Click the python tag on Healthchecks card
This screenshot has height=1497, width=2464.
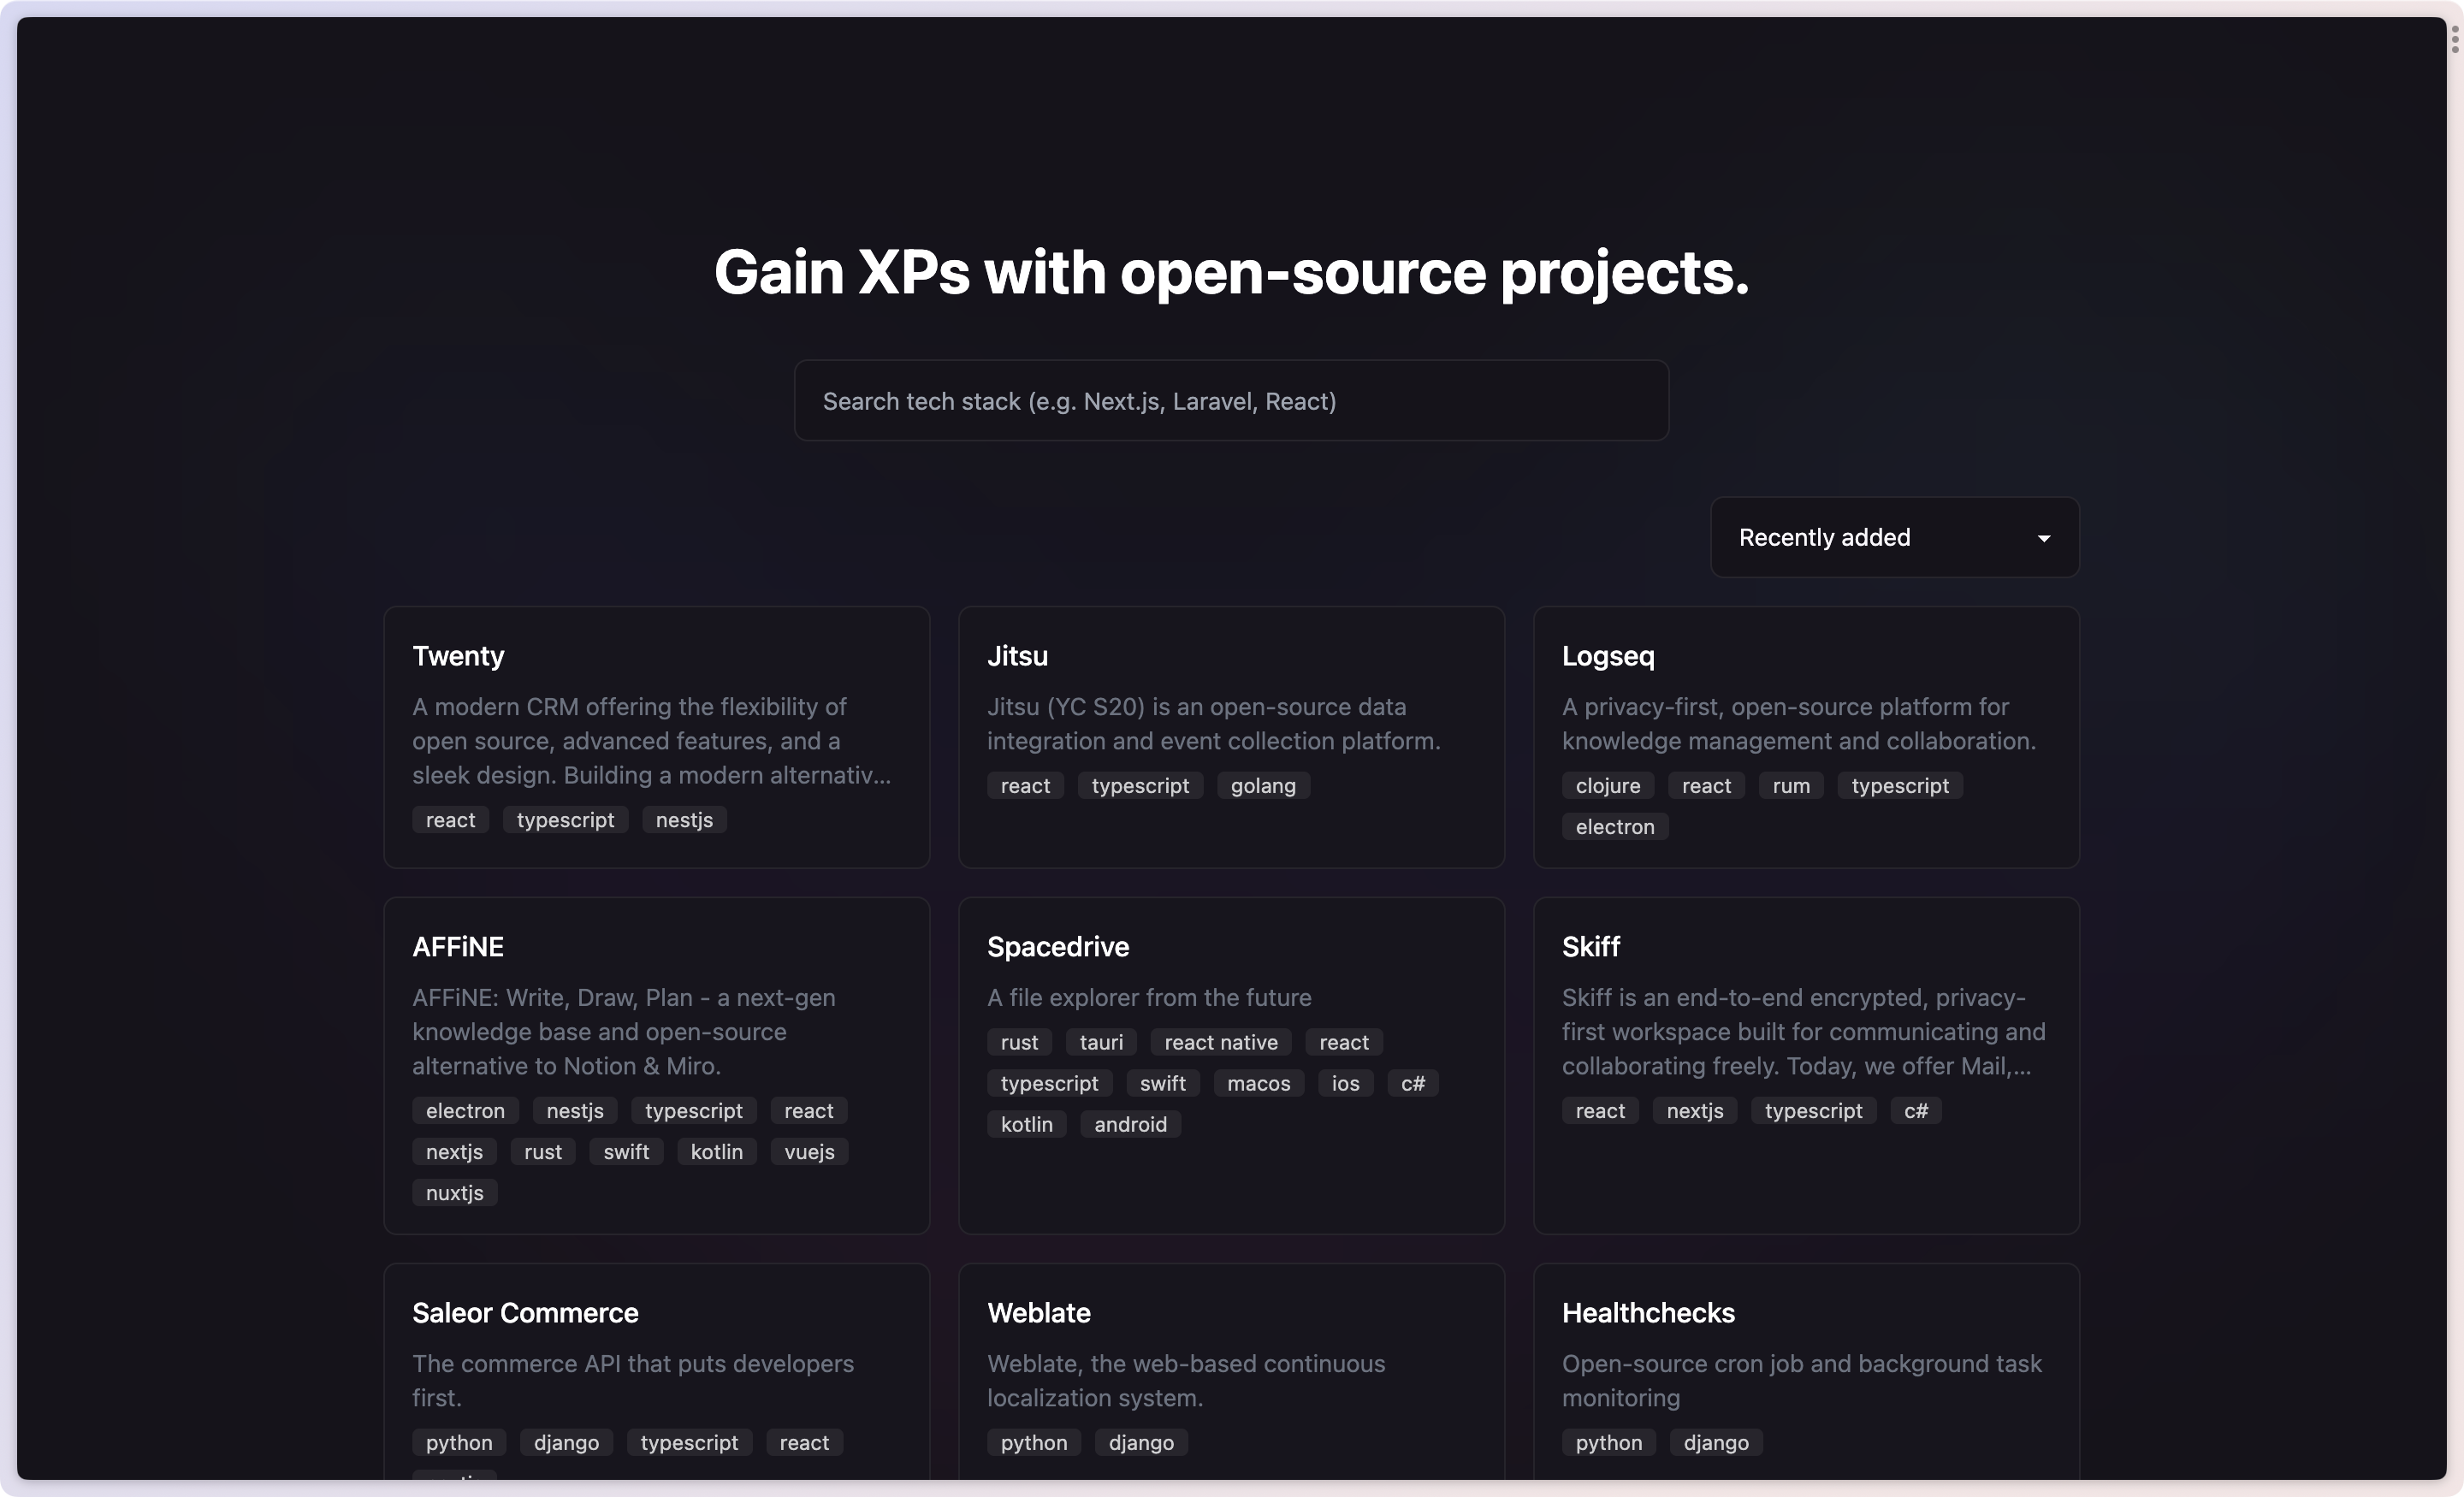(x=1609, y=1442)
